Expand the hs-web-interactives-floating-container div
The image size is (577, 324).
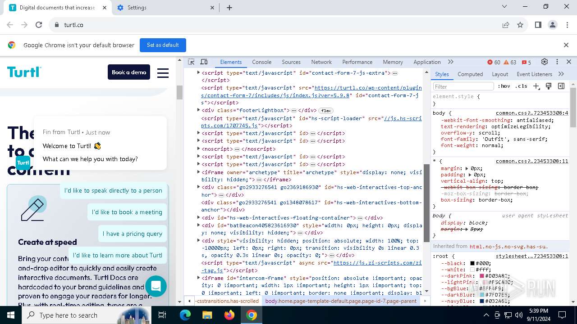click(198, 218)
